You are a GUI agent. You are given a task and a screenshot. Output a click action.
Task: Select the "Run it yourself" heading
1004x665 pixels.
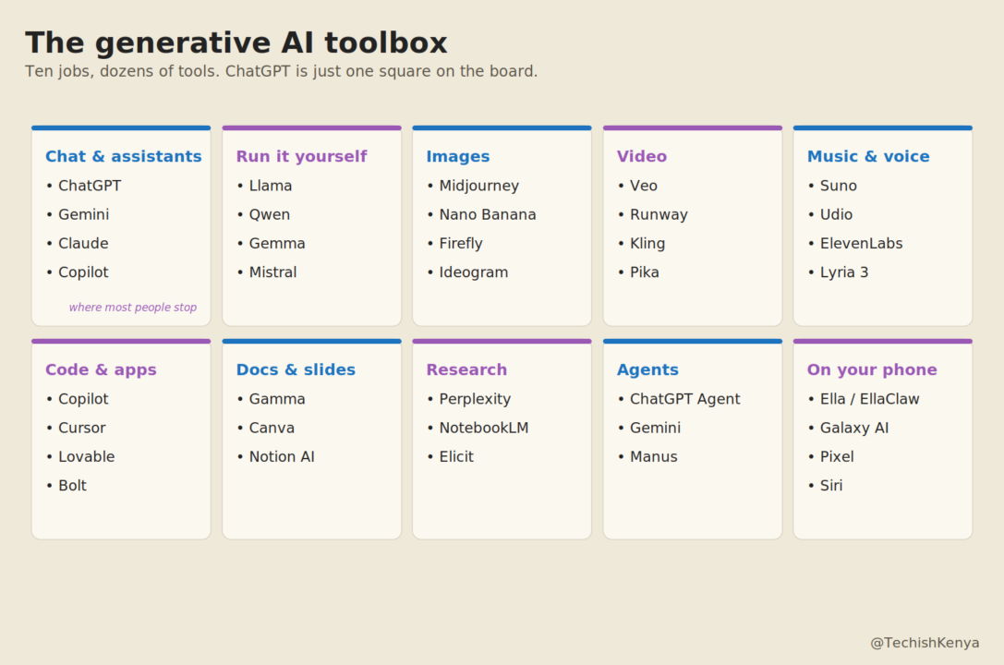[x=302, y=156]
